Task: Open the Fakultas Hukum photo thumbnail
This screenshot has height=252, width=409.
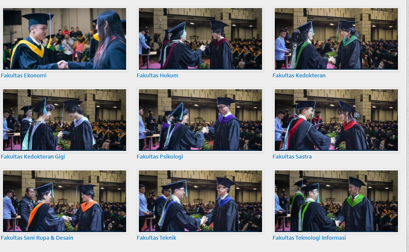Action: pos(200,39)
